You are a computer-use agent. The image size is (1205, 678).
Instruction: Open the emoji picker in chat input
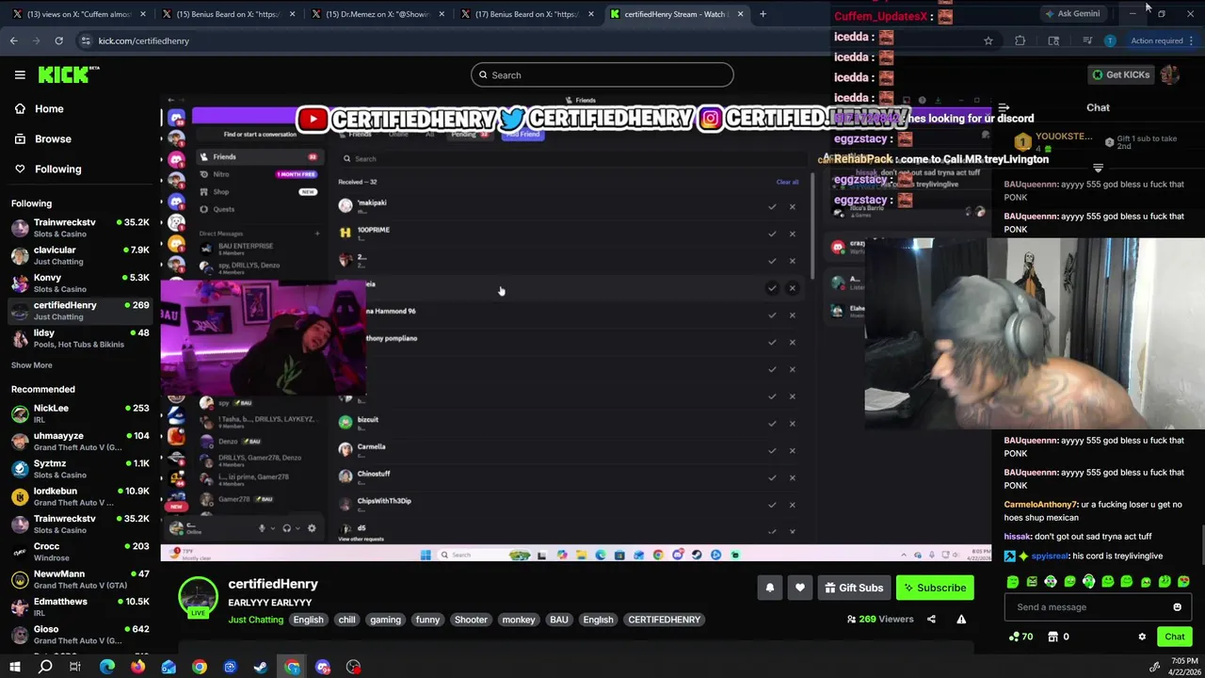coord(1177,607)
